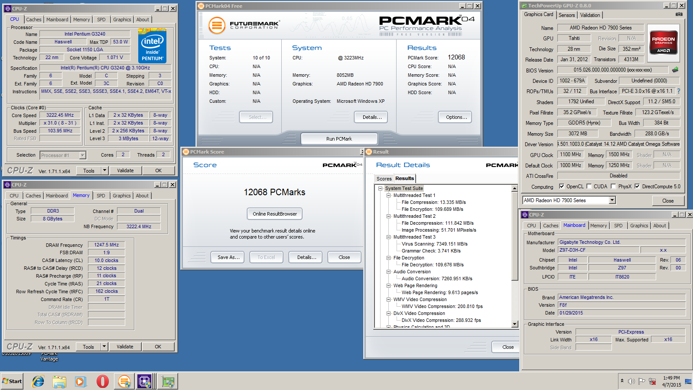The height and width of the screenshot is (390, 693).
Task: Open Caches tab in Memory CPU-Z window
Action: (x=33, y=196)
